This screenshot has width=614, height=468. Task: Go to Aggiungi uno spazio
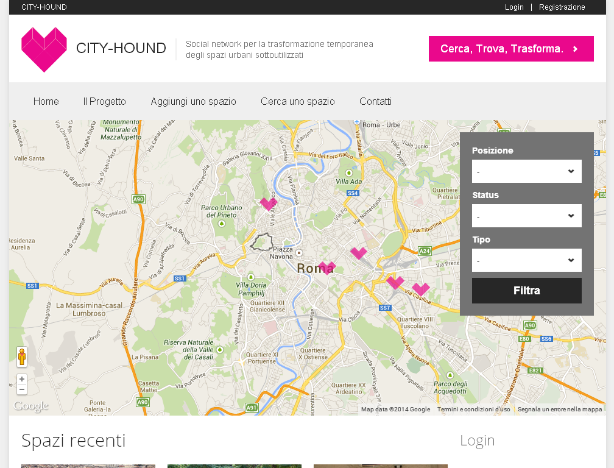(x=194, y=101)
